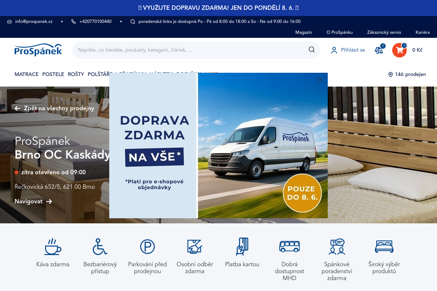Click the zítra otevřeno od 09:00 status

pyautogui.click(x=54, y=172)
